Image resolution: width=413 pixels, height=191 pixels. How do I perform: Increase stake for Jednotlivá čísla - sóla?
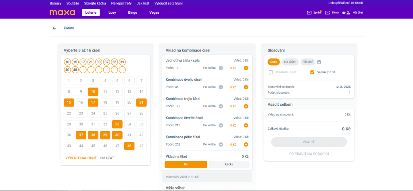point(246,68)
